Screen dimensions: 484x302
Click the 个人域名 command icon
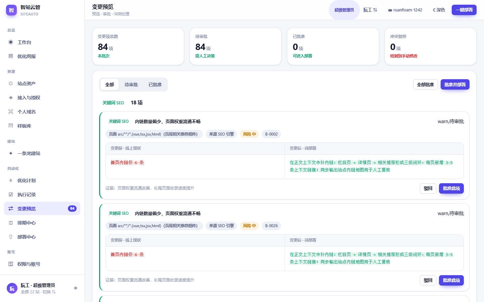pos(11,112)
